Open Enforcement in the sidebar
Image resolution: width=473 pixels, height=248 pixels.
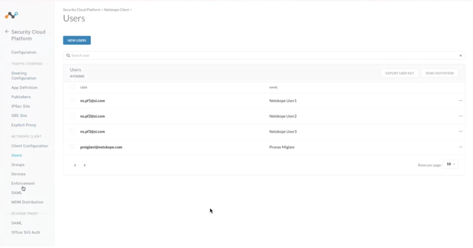tap(23, 183)
